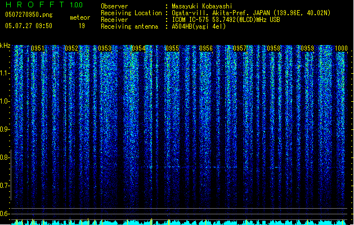Image resolution: width=354 pixels, height=225 pixels.
Task: Click date stamp 05.07.27 09:50
Action: click(x=29, y=26)
